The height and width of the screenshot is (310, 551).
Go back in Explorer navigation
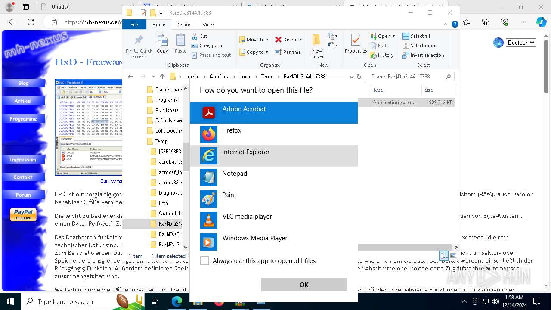(x=131, y=77)
